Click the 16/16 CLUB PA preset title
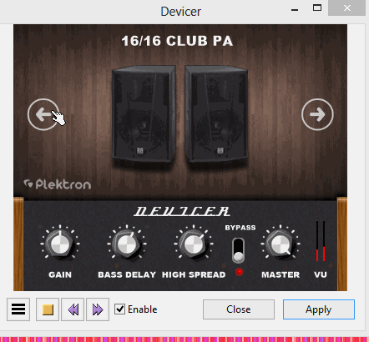Image resolution: width=369 pixels, height=342 pixels. click(x=177, y=41)
